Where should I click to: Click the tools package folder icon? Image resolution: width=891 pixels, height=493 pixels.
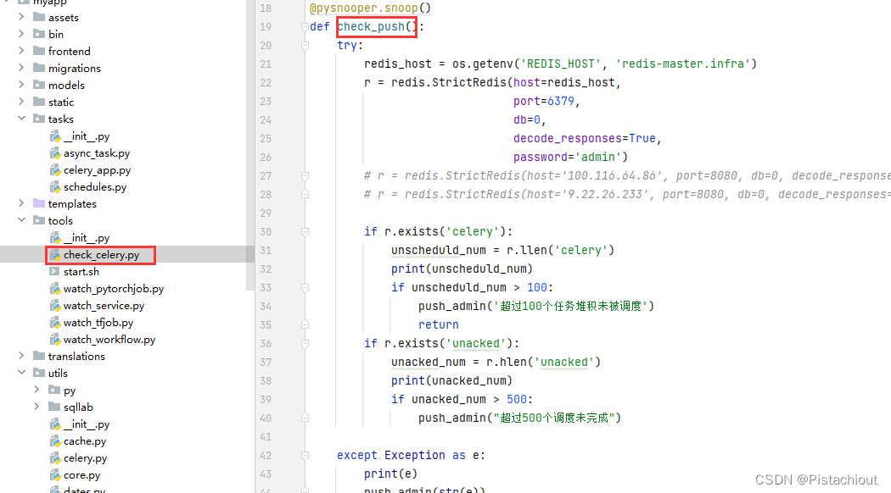point(39,220)
